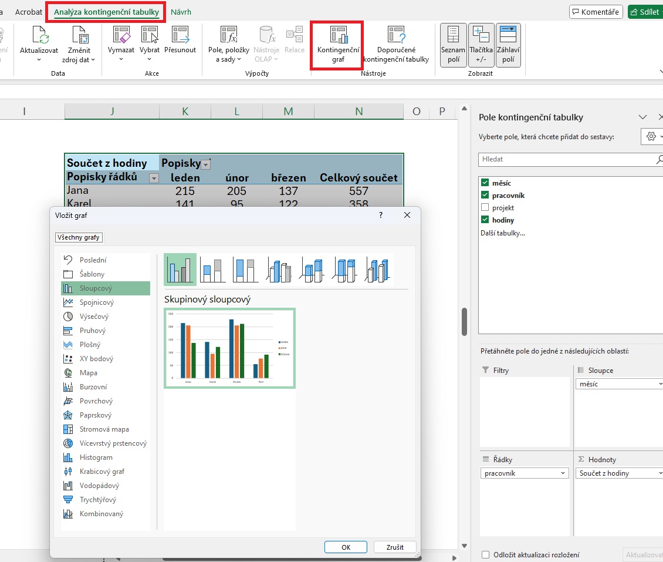
Task: Open Součet z hodiny values dropdown
Action: click(x=660, y=473)
